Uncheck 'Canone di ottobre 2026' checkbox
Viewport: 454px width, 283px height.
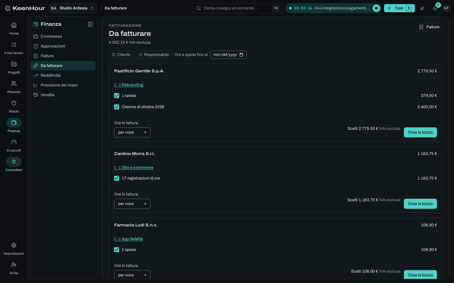tap(117, 107)
